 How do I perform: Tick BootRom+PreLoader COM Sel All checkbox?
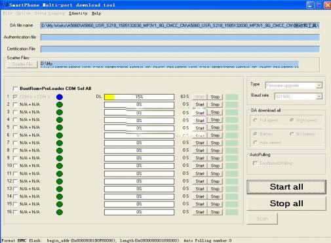coord(15,89)
